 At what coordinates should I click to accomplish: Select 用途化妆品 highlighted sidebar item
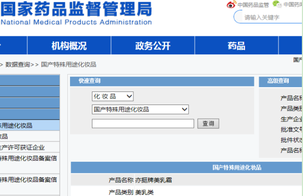coord(30,125)
